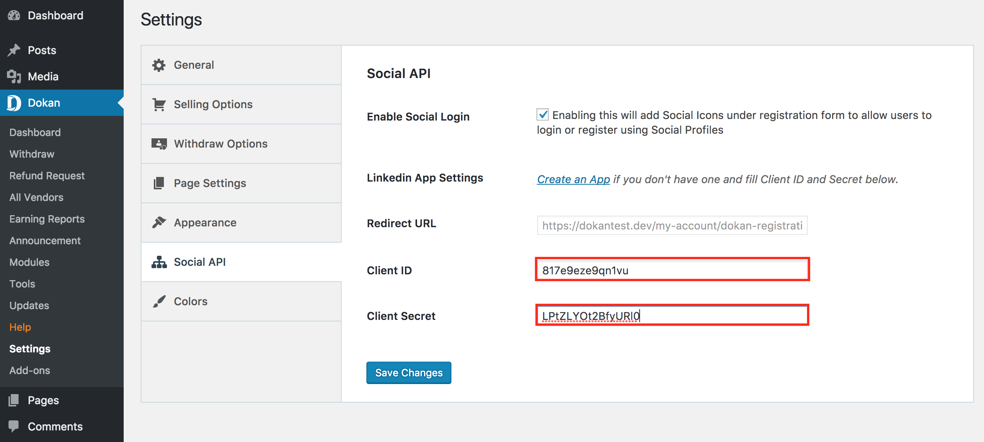Open the Tools submenu
Screen dimensions: 984x442
[22, 284]
